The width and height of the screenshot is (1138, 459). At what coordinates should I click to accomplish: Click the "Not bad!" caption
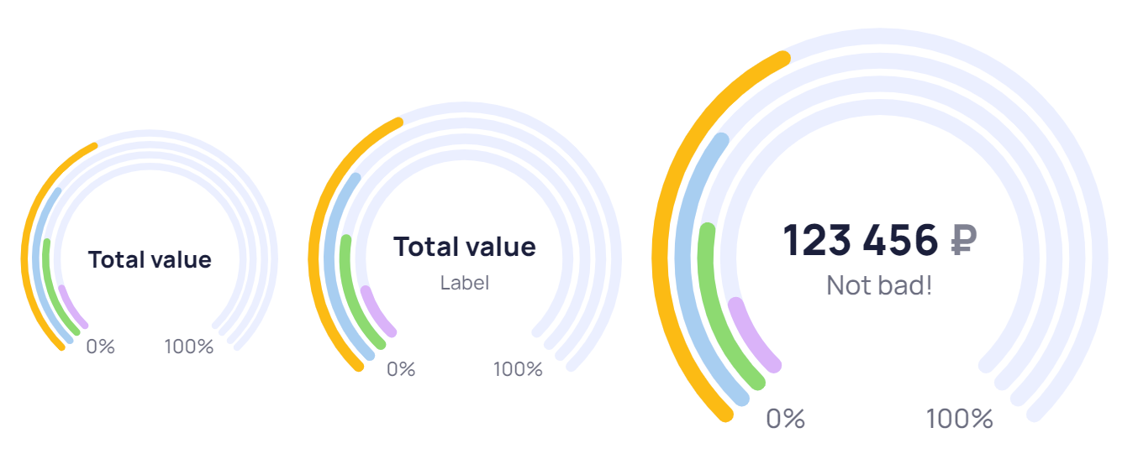pyautogui.click(x=879, y=285)
